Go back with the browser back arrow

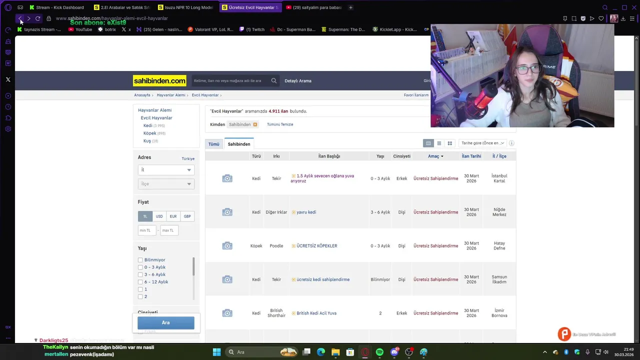pyautogui.click(x=20, y=18)
